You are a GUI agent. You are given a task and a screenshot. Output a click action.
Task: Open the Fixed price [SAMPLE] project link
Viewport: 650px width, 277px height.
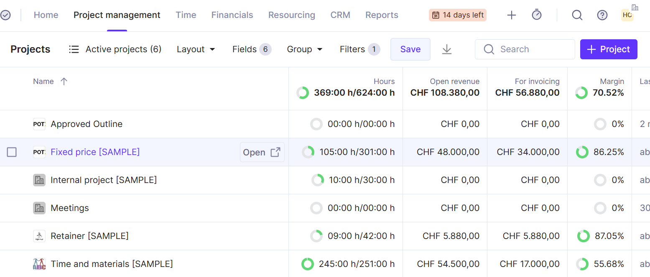tap(95, 152)
